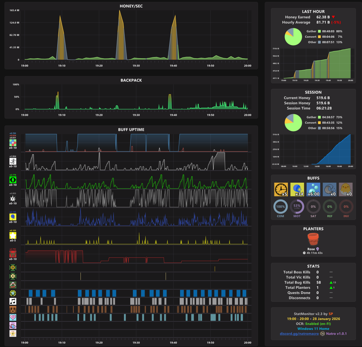Click the pink heart buff row icon

13,317
